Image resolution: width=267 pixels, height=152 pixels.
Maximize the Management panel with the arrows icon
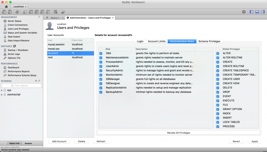39,17
